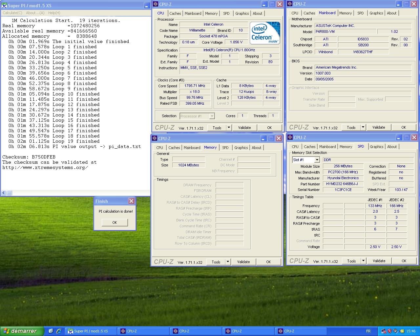Click the LPCIO chip value W83627THF

click(363, 52)
